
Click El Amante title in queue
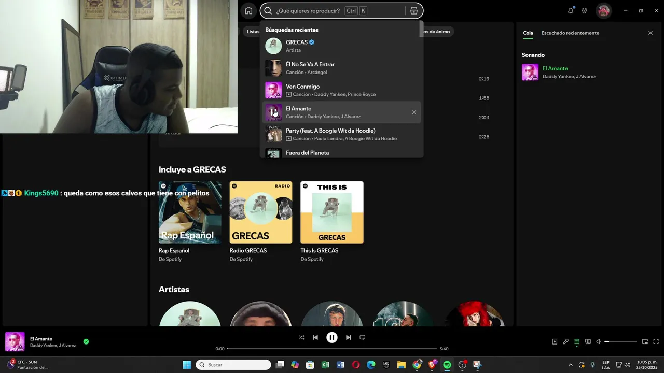(555, 68)
